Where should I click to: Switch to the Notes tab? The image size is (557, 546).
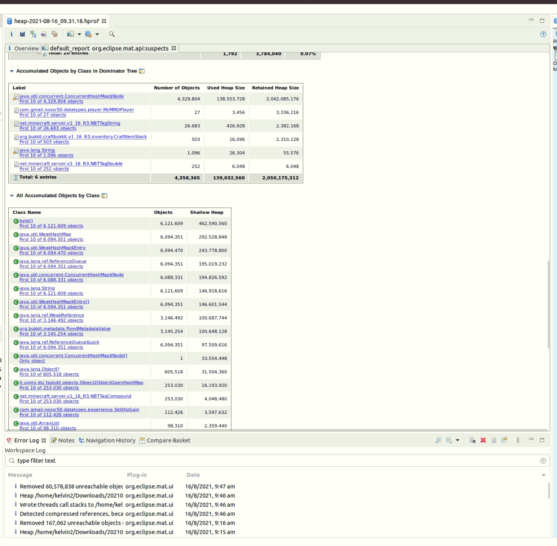(x=63, y=440)
